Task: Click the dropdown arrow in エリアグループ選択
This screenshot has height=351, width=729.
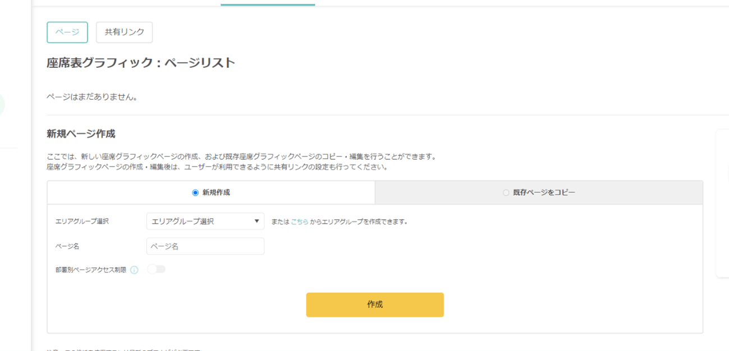Action: coord(256,221)
